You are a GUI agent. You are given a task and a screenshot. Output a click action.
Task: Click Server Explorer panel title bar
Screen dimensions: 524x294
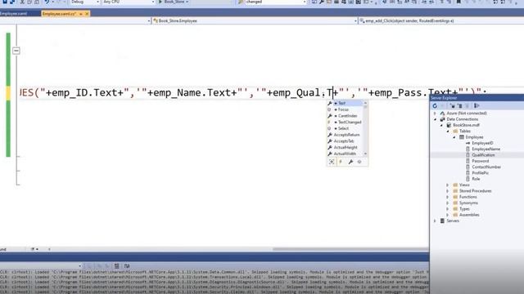pos(477,98)
